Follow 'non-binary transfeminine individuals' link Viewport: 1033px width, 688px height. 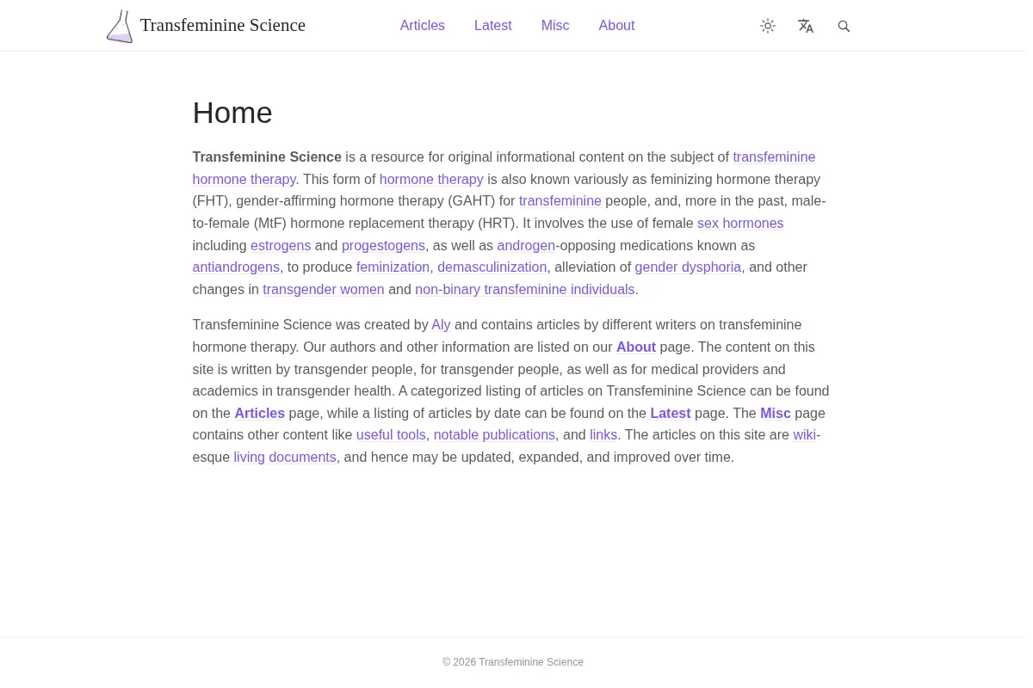525,290
